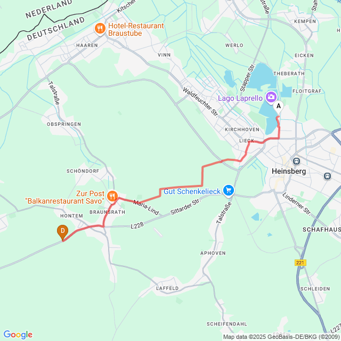
Task: Select the second train station icon east of Heinsberg
Action: coord(327,176)
